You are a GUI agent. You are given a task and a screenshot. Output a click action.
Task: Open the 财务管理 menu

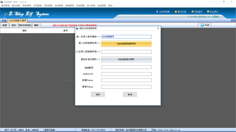click(x=80, y=6)
